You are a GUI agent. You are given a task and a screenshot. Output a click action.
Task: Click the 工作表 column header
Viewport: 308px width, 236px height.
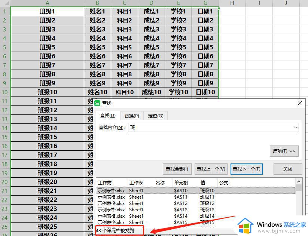tap(141, 183)
